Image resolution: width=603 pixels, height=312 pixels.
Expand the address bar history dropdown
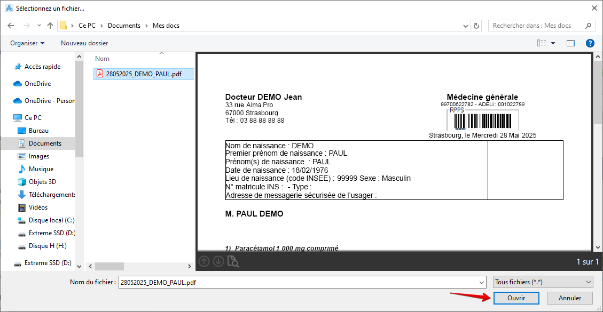465,26
